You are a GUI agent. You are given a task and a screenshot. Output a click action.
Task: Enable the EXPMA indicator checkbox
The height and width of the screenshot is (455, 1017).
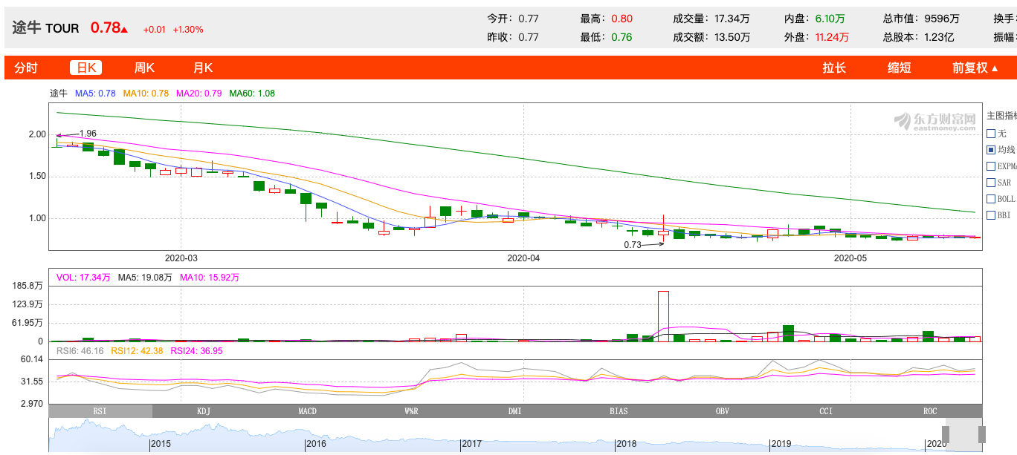coord(991,166)
